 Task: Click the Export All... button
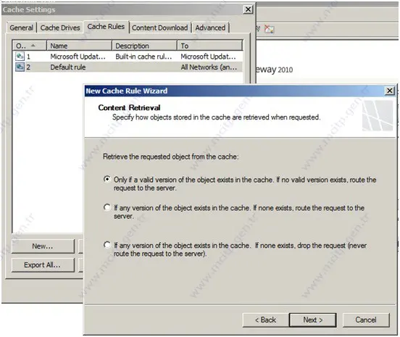point(43,265)
